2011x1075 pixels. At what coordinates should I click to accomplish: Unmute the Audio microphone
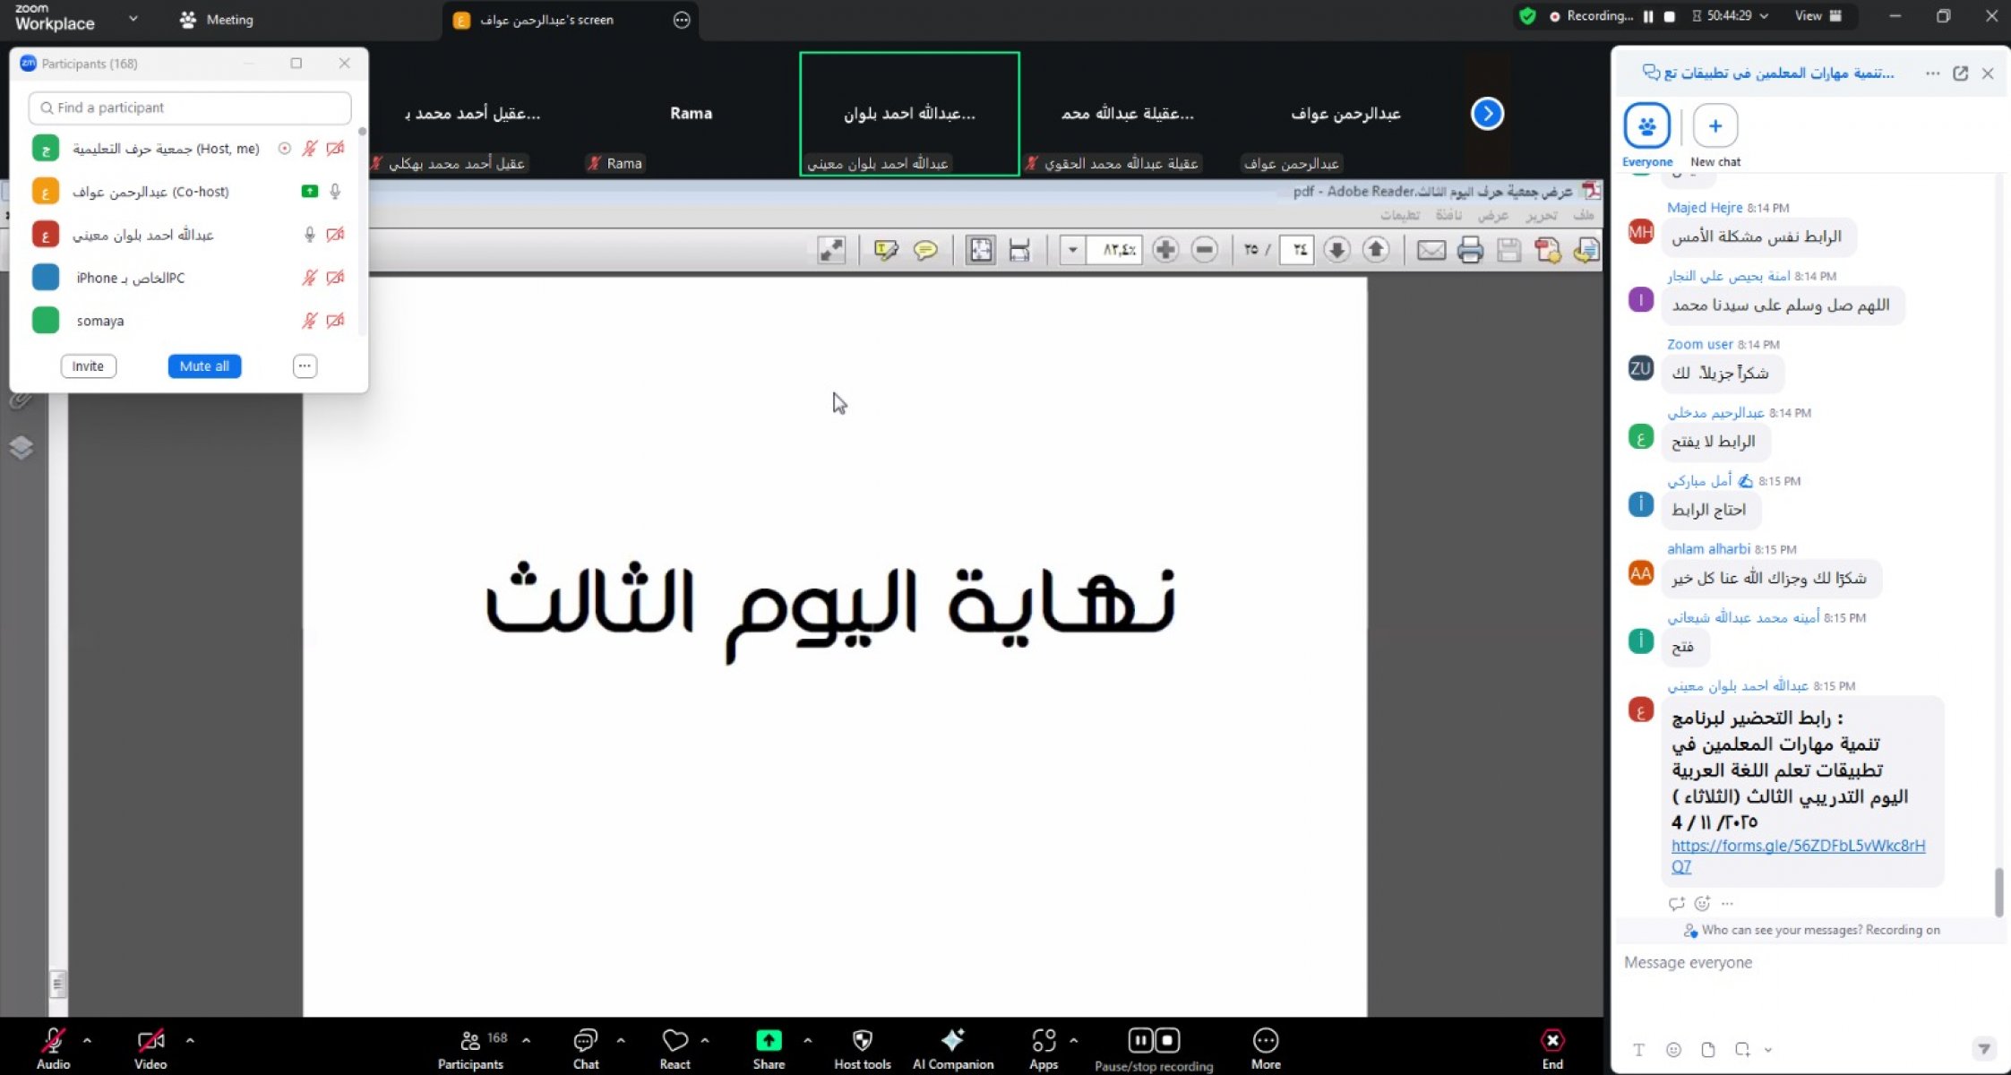point(53,1041)
